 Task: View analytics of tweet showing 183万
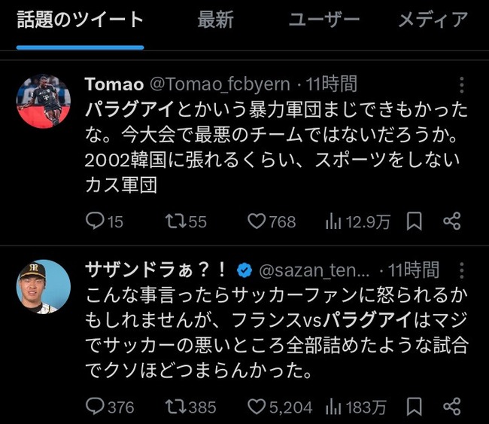[x=356, y=407]
